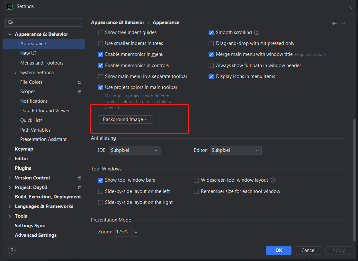Expand Build, Execution, Deployment section

(10, 197)
